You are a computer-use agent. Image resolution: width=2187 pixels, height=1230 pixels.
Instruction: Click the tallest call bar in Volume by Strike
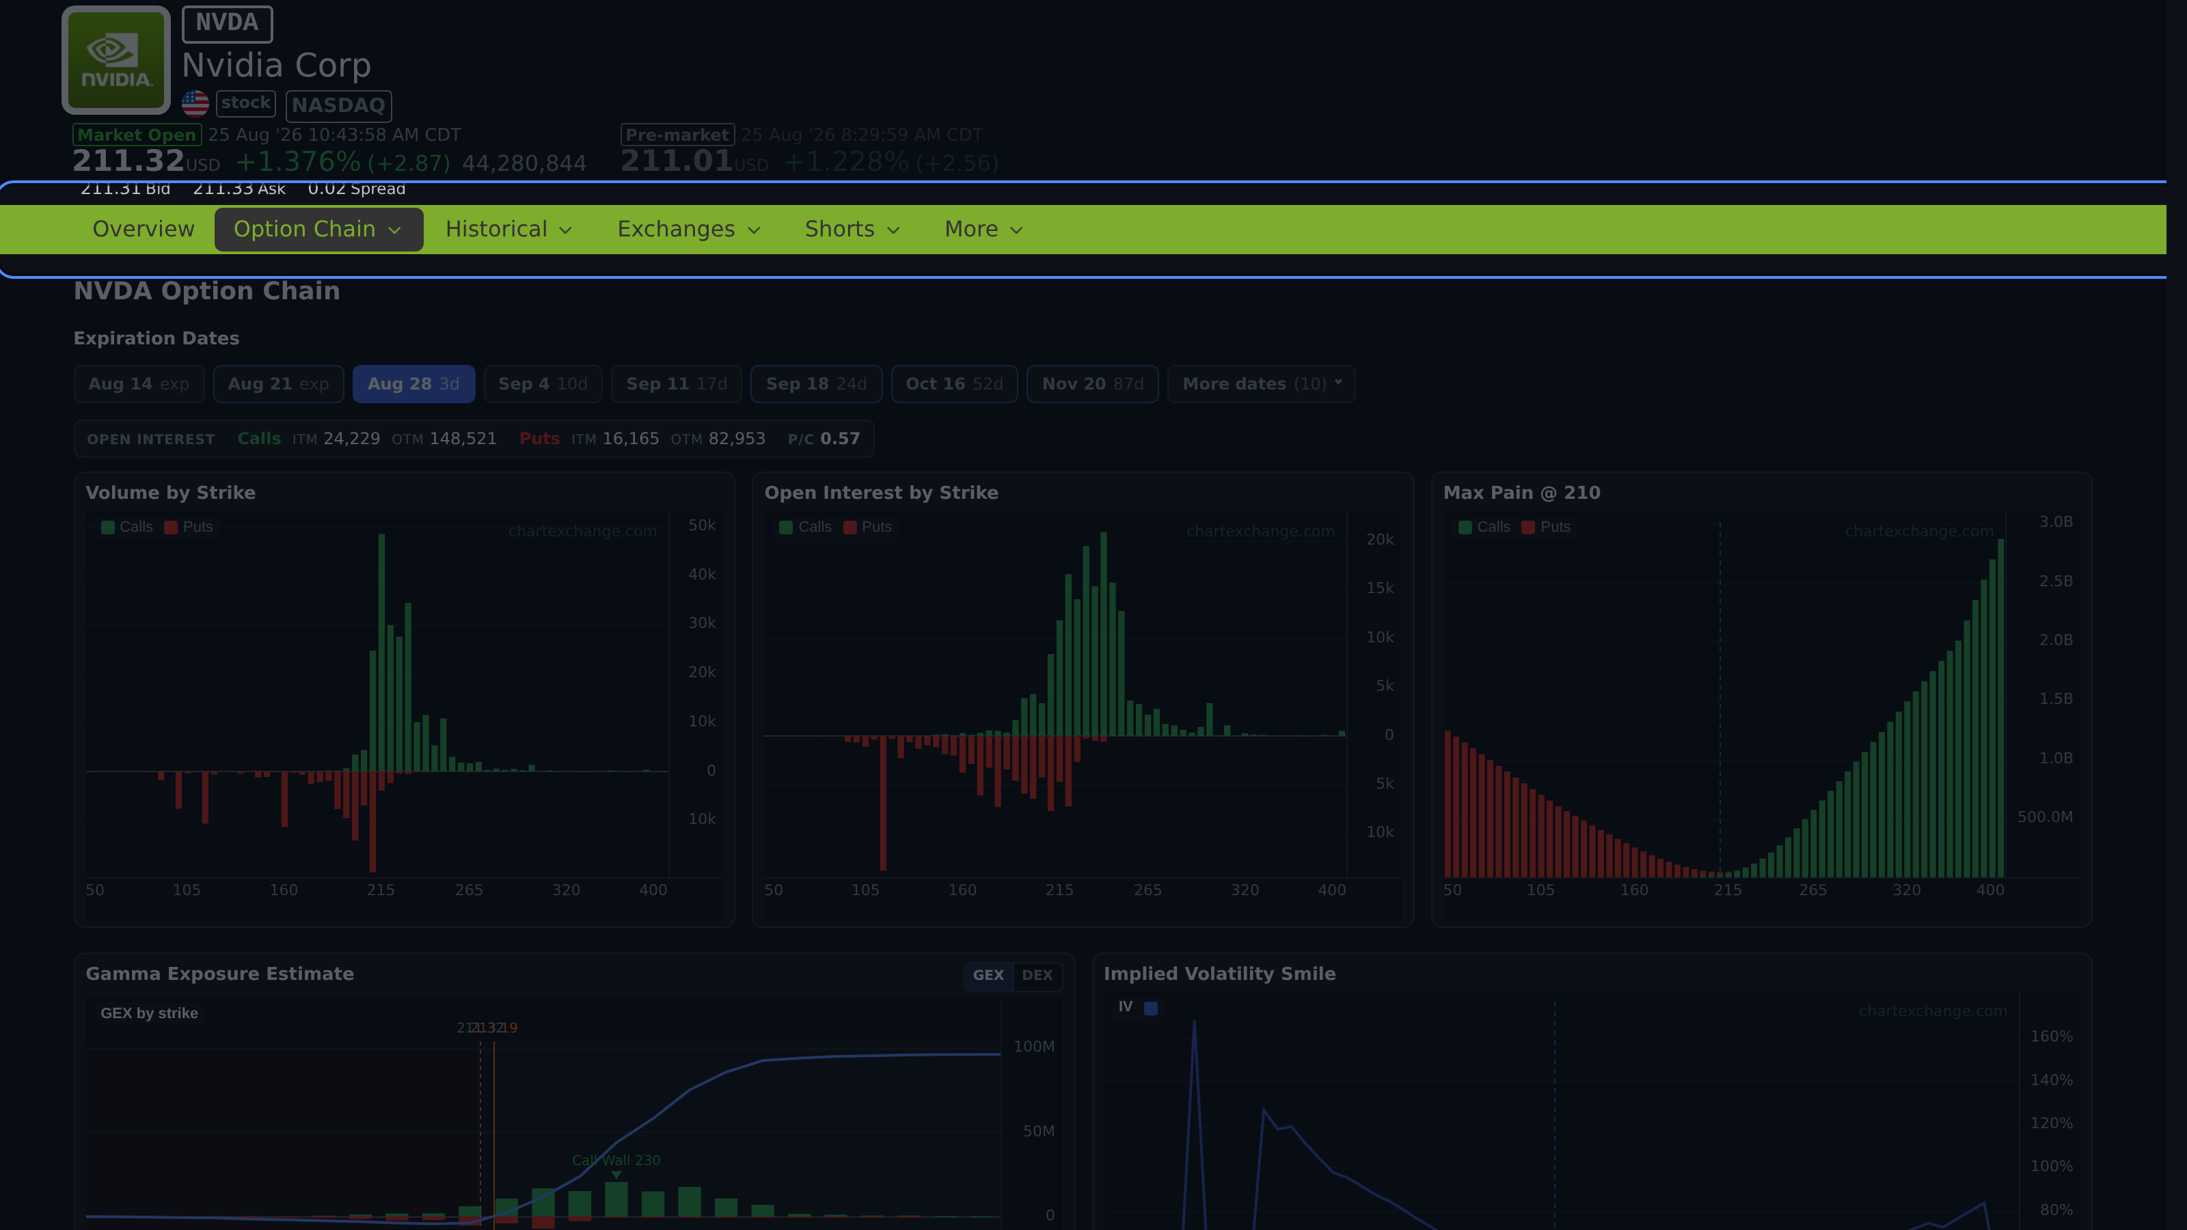pos(381,652)
